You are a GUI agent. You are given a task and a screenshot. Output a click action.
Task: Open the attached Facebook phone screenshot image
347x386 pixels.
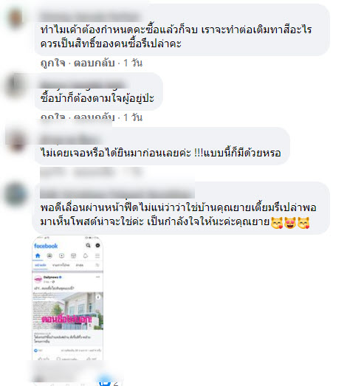pos(67,298)
